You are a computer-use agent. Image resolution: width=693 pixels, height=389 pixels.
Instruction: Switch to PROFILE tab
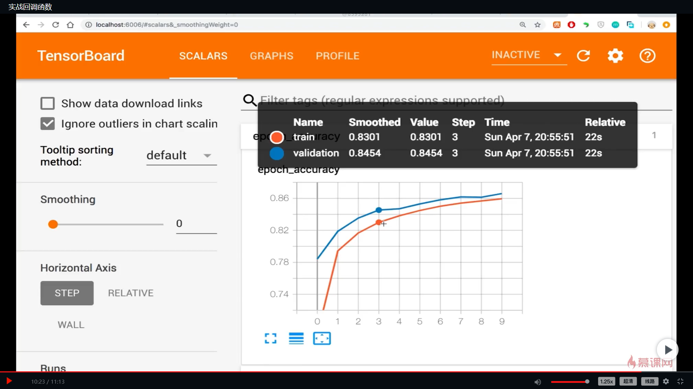337,56
